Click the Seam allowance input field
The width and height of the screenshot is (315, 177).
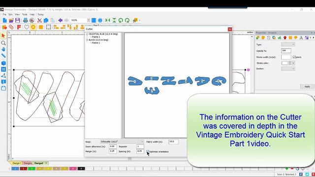(113, 147)
